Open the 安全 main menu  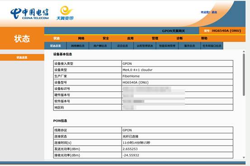(106, 38)
